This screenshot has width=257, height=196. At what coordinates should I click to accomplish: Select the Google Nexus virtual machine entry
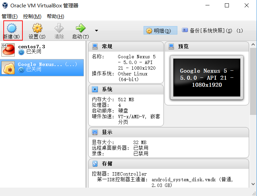pos(42,68)
